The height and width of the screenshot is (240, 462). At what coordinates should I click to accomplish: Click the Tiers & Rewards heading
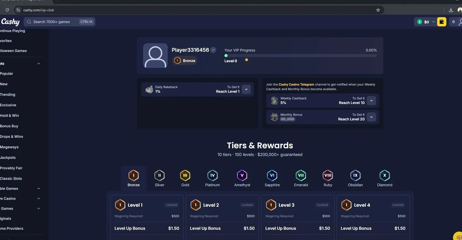pos(260,145)
